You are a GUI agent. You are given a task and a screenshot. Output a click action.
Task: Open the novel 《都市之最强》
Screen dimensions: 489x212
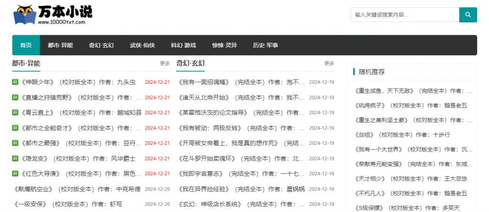pyautogui.click(x=80, y=143)
